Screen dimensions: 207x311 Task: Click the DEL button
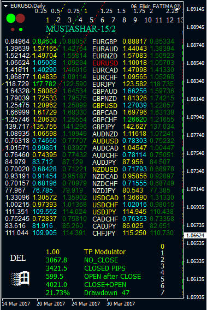18,258
